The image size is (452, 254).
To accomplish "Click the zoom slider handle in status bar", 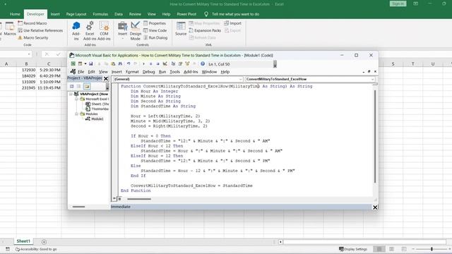I will pyautogui.click(x=432, y=249).
